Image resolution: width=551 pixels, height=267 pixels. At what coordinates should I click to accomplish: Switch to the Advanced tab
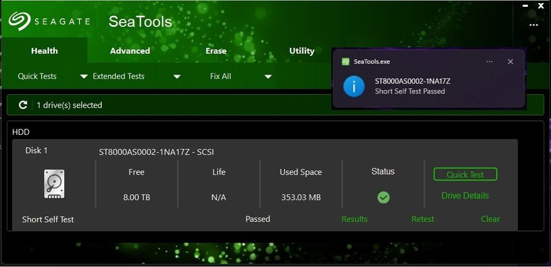coord(130,51)
